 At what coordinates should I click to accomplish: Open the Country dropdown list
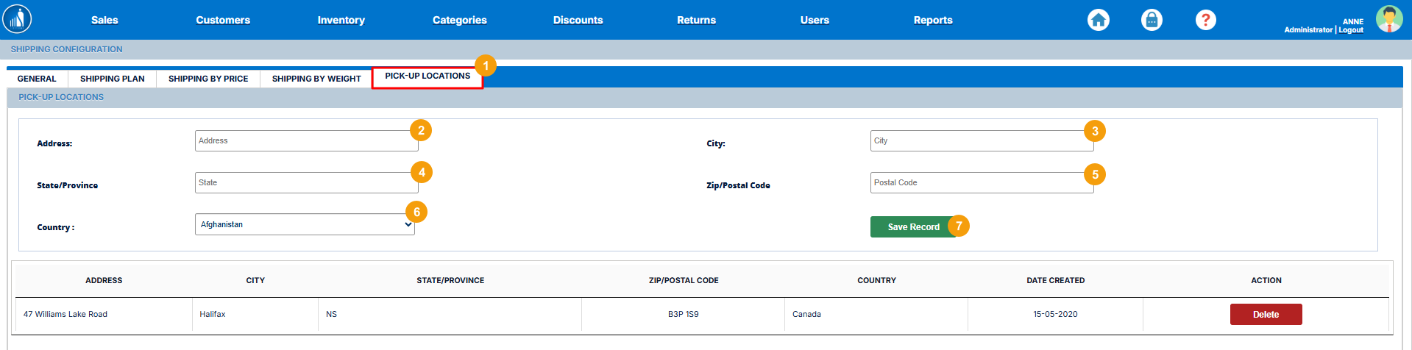point(305,225)
